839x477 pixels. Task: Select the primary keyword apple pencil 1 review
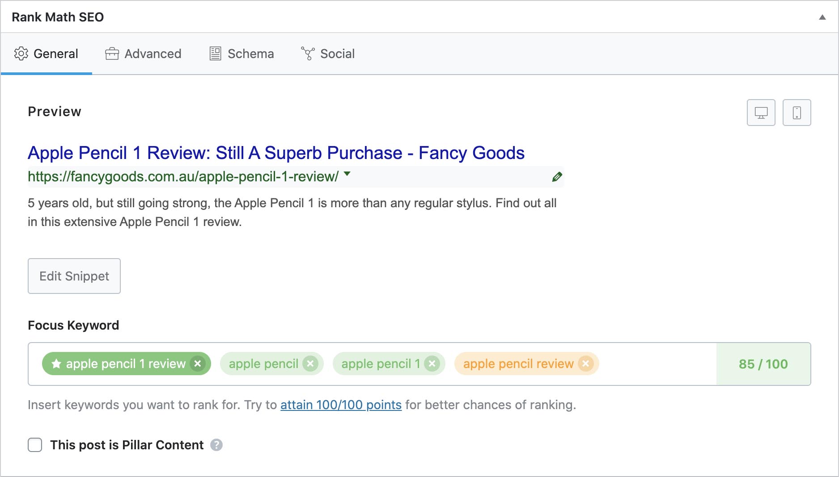tap(126, 364)
